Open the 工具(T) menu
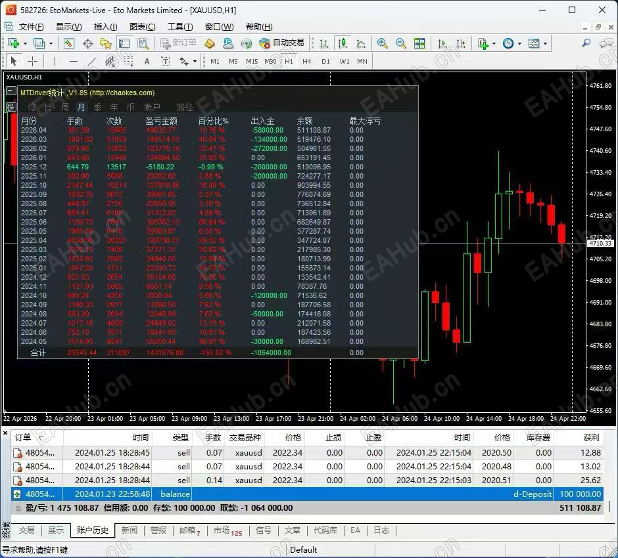 180,27
